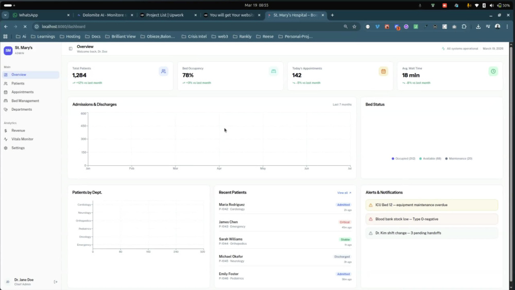This screenshot has height=290, width=515.
Task: Click the zoom magnifier icon in address bar
Action: (x=346, y=27)
